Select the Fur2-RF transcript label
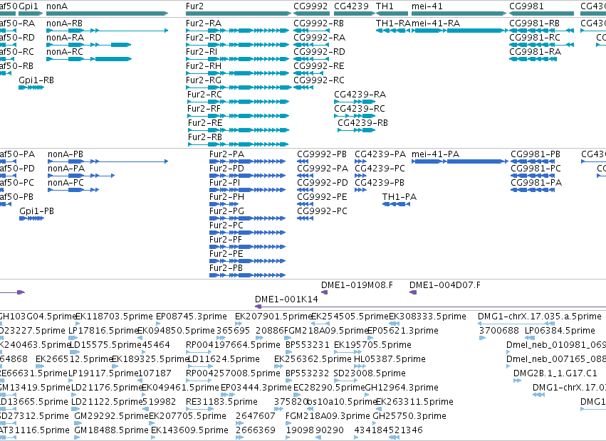 [x=204, y=109]
